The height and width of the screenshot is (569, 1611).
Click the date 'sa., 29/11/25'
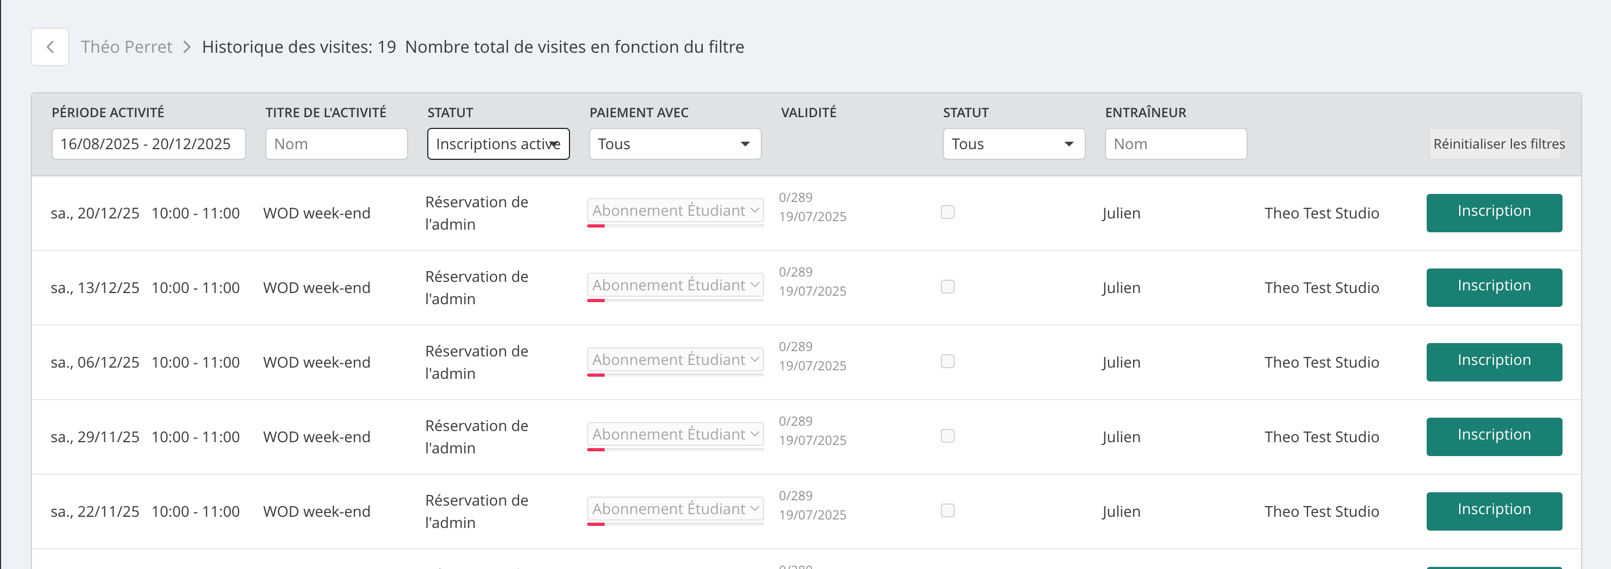(x=95, y=436)
